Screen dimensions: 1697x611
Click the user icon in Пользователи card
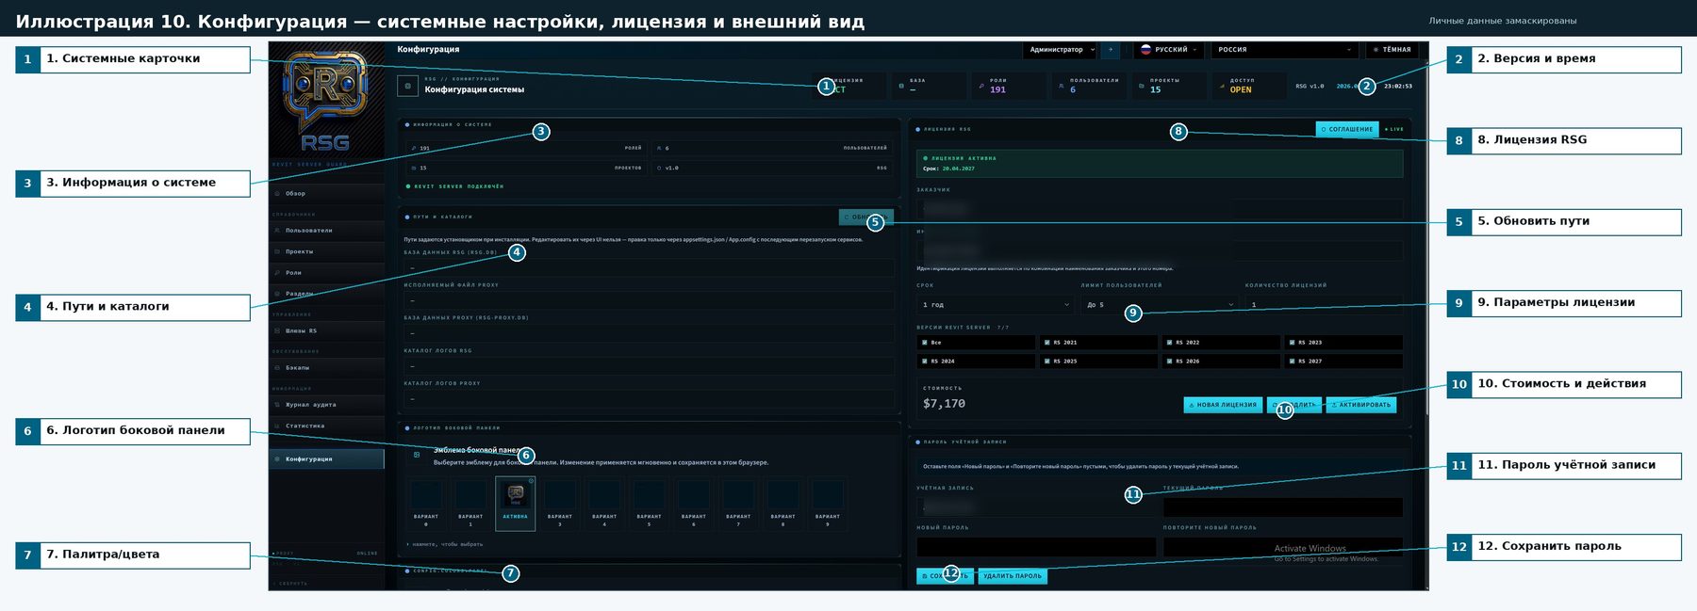(1062, 86)
